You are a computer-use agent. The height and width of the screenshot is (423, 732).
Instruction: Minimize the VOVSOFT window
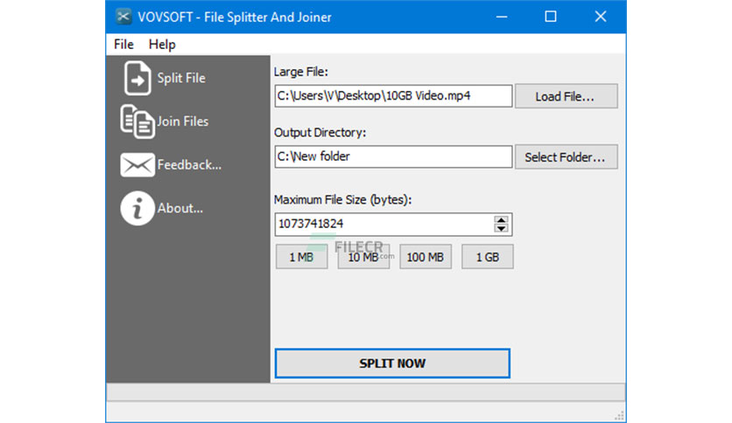tap(502, 17)
